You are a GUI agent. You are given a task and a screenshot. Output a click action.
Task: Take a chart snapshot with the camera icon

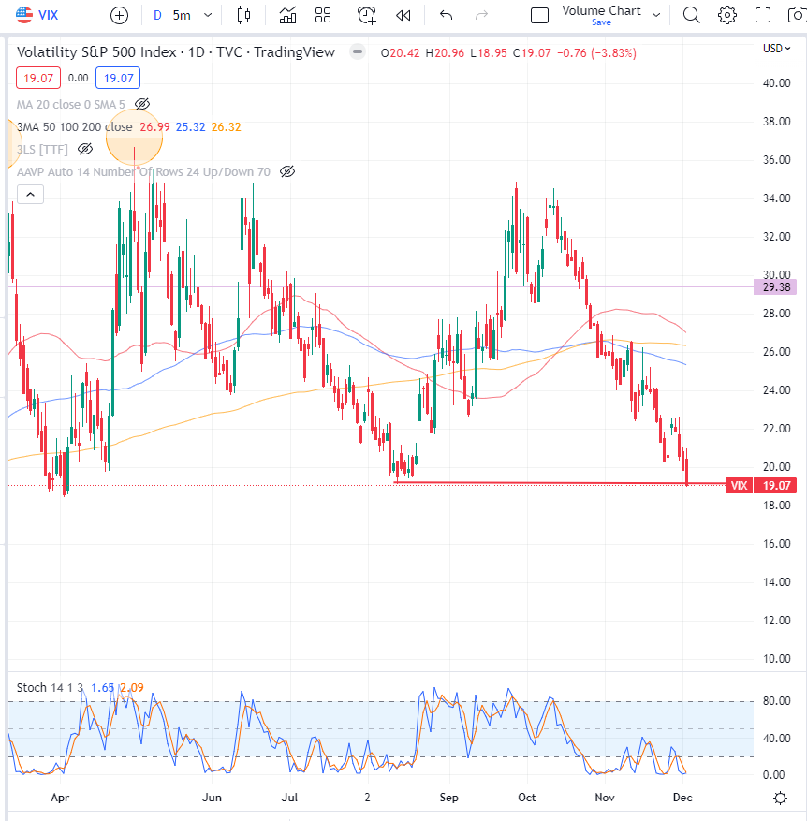797,15
